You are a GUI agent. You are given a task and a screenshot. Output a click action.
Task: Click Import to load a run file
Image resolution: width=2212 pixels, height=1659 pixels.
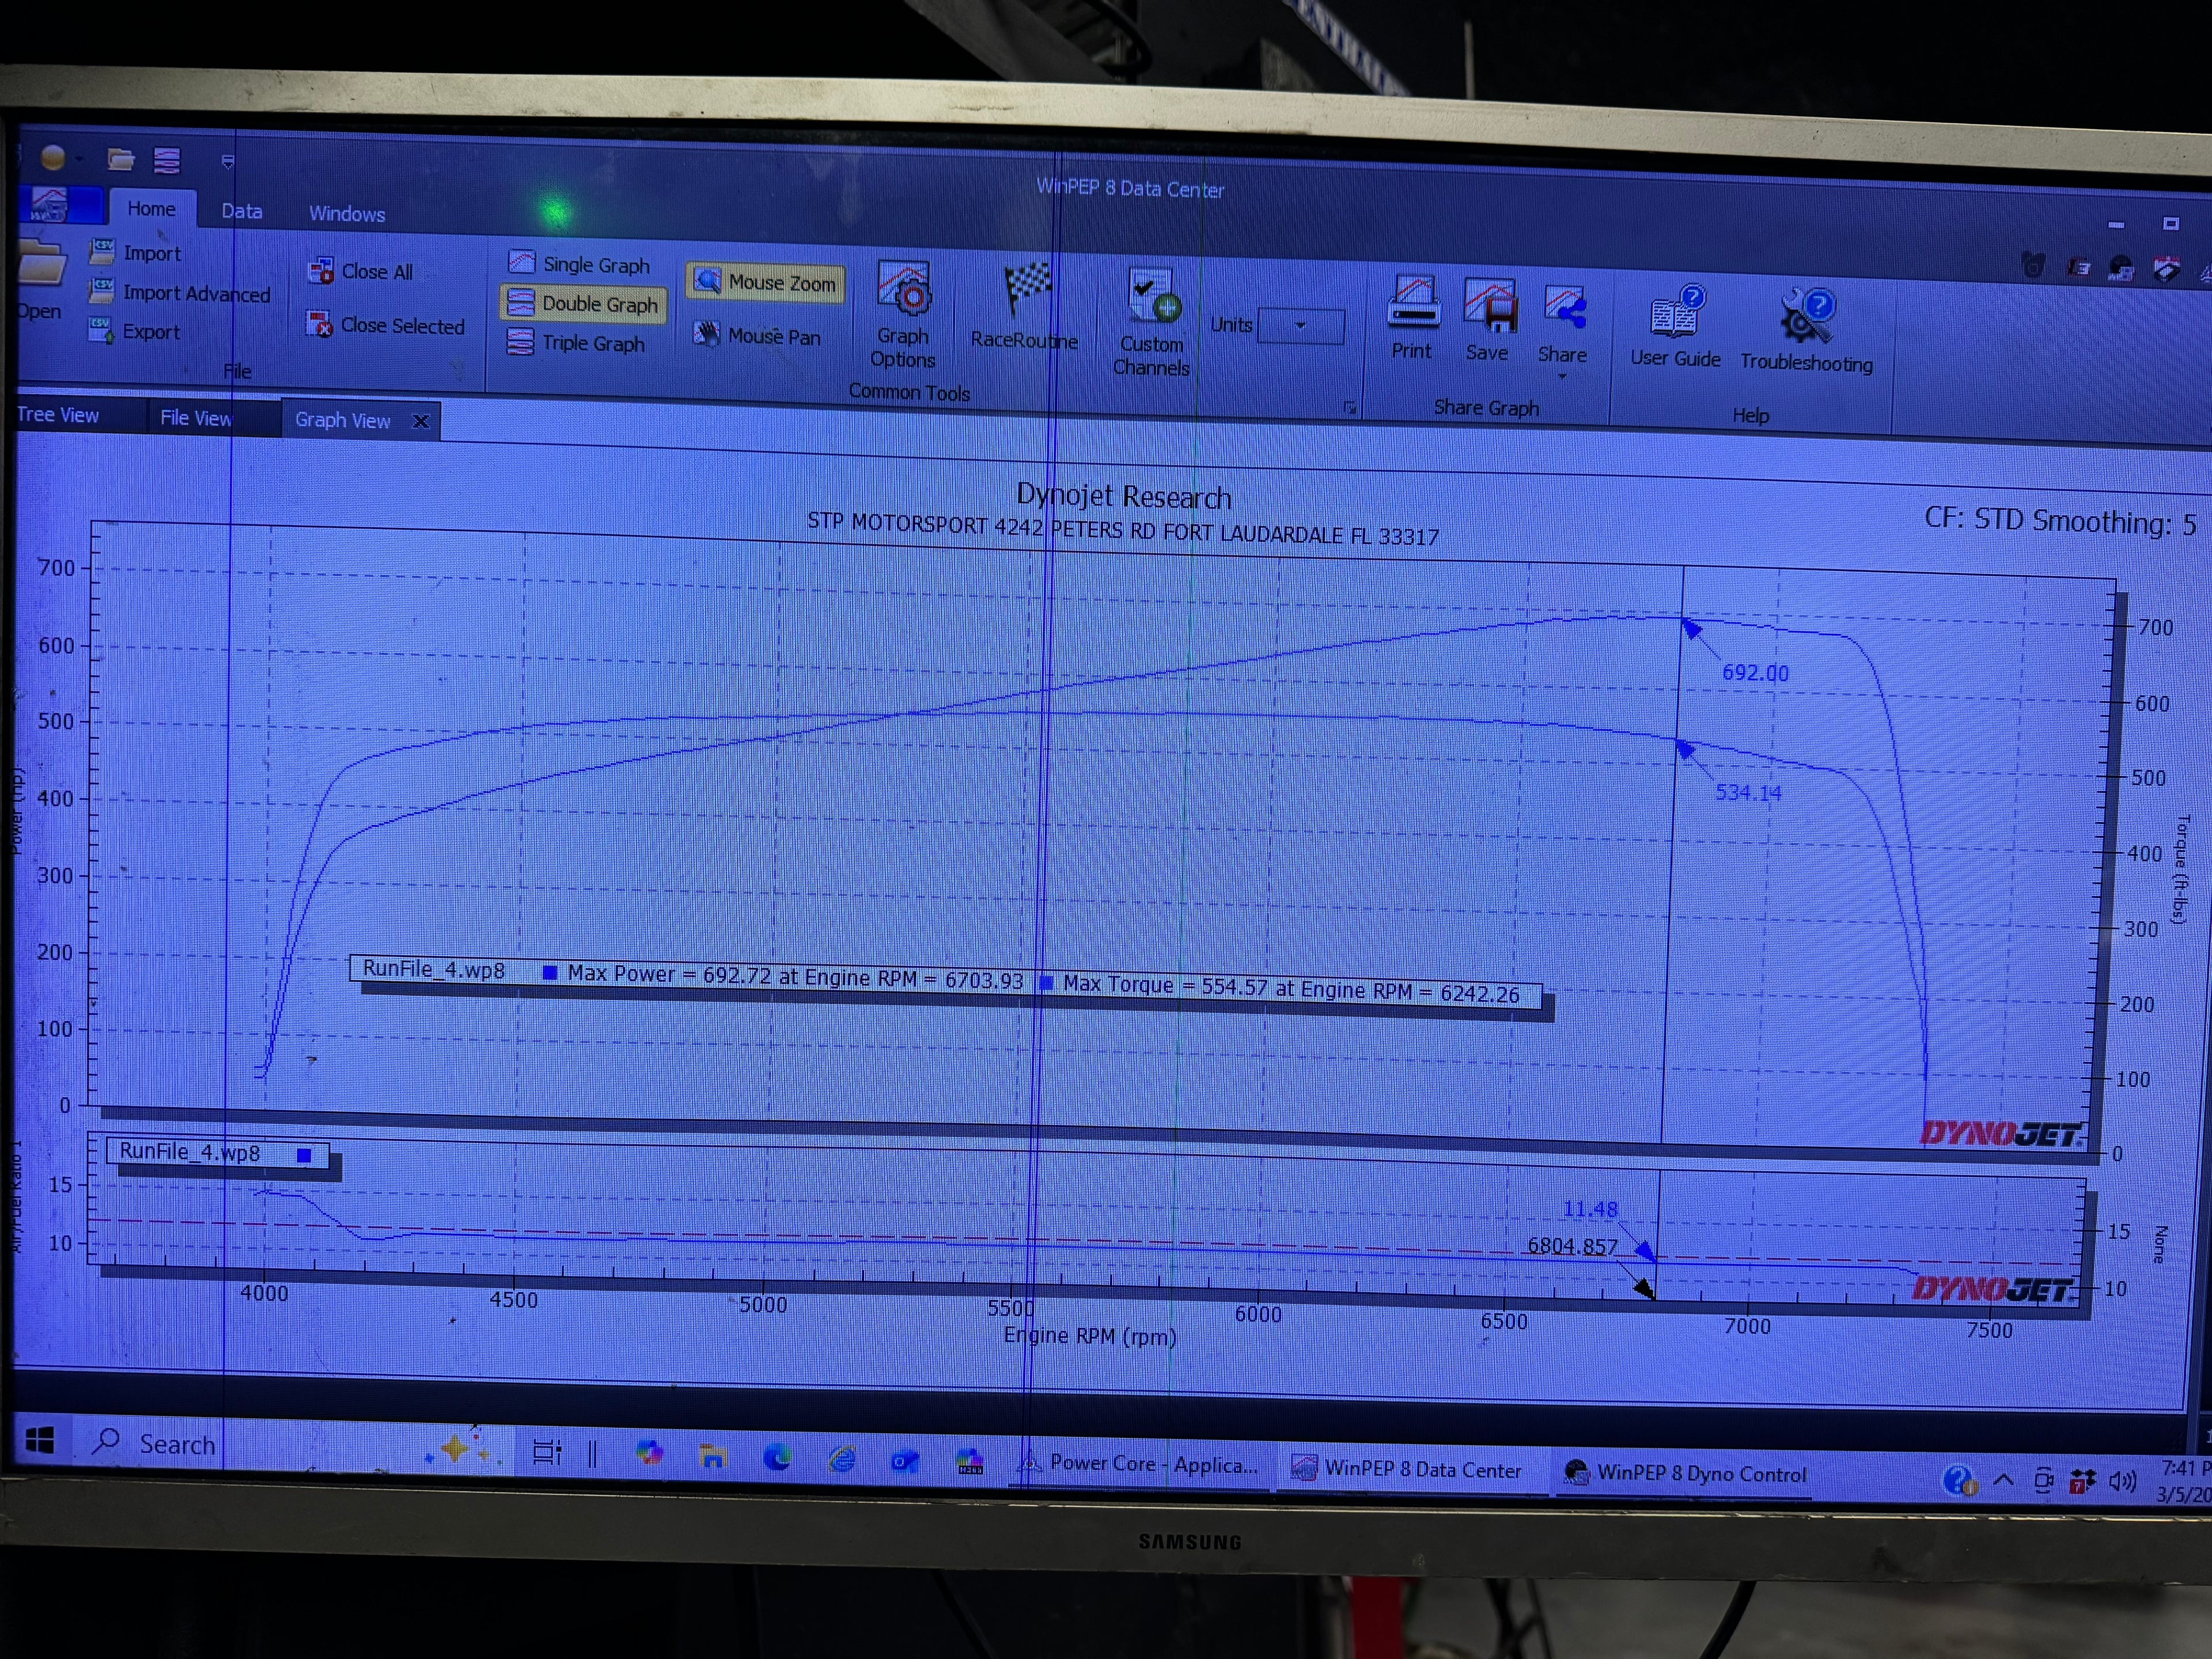[x=151, y=253]
